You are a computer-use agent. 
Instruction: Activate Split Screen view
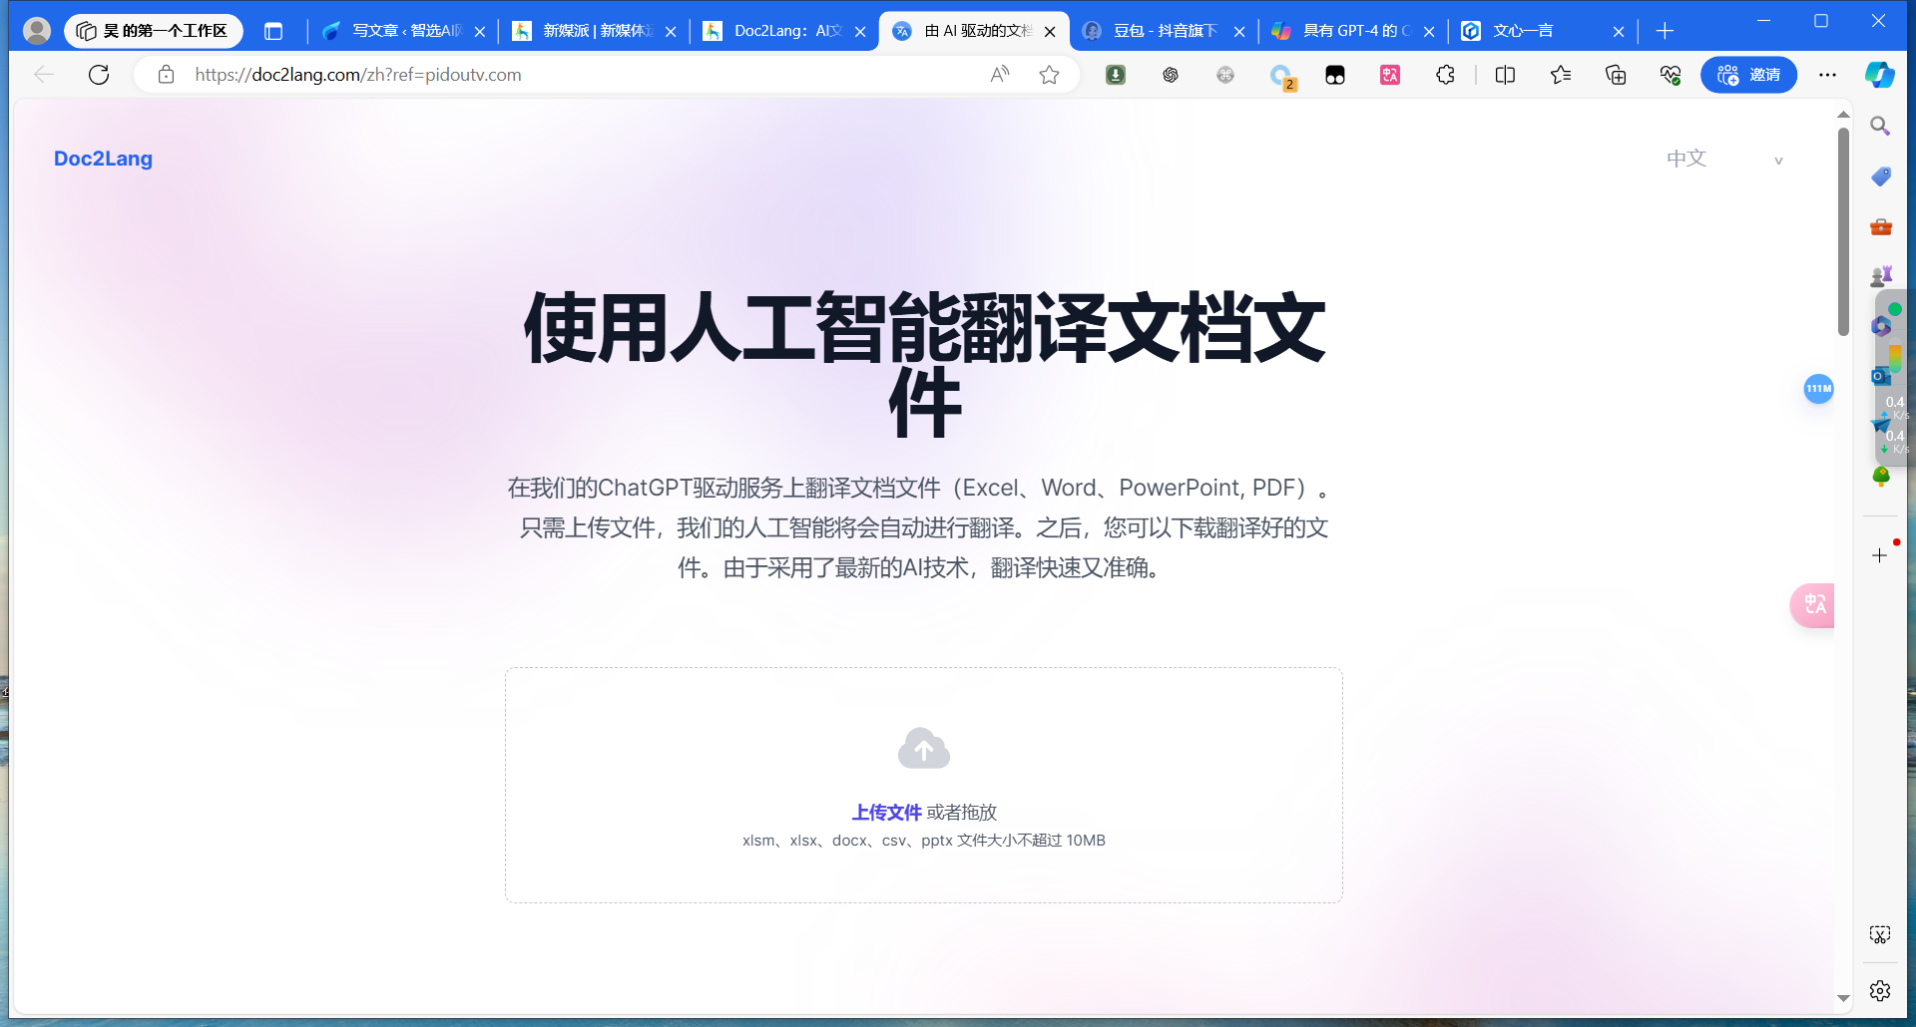1505,75
